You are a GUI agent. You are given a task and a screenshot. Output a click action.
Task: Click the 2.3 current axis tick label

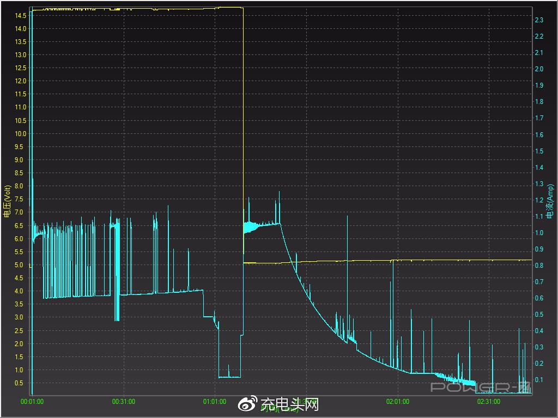pyautogui.click(x=539, y=20)
